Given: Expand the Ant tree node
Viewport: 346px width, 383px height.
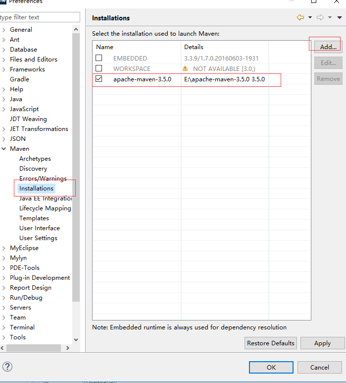Looking at the screenshot, I should point(3,40).
